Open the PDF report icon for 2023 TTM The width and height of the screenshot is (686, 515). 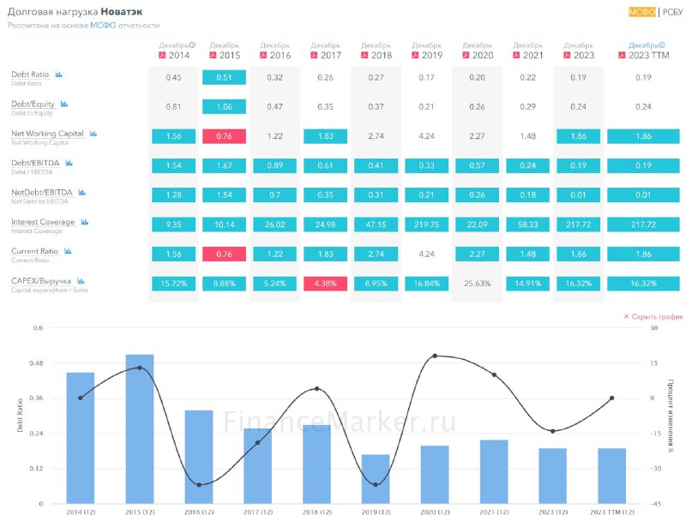622,55
